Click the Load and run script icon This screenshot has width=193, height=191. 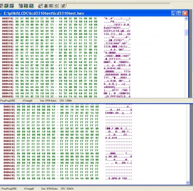point(63,6)
